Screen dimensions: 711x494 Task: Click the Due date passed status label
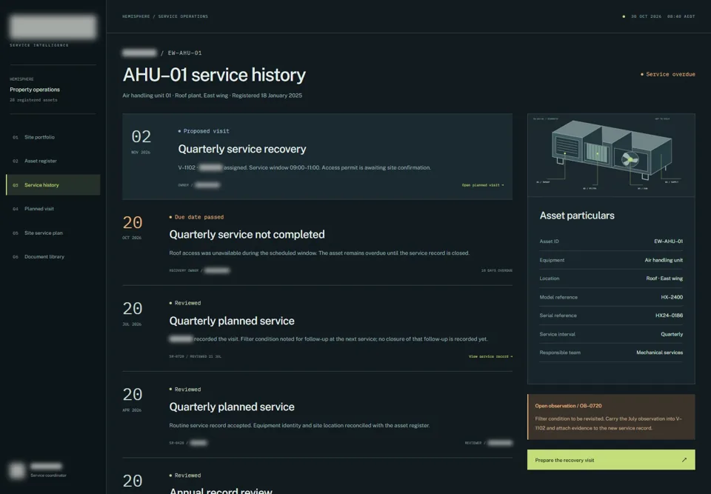pyautogui.click(x=196, y=217)
